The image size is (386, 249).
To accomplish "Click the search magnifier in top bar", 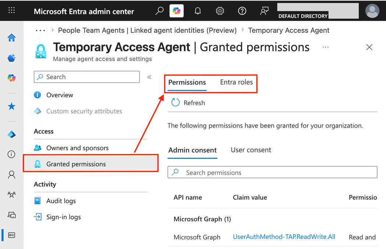I will tap(159, 11).
